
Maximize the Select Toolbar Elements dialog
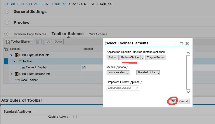[181, 43]
